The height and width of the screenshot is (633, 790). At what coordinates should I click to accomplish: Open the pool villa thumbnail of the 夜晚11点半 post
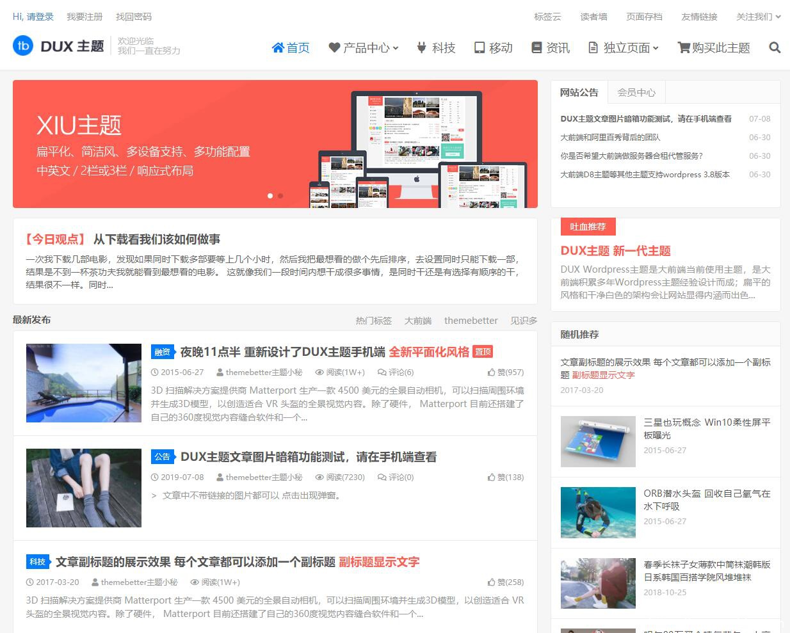(x=84, y=383)
